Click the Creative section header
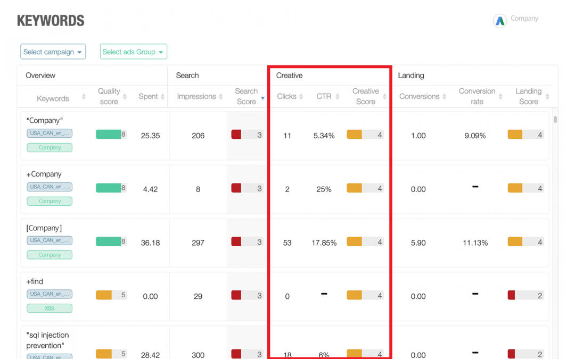This screenshot has height=359, width=575. 289,75
